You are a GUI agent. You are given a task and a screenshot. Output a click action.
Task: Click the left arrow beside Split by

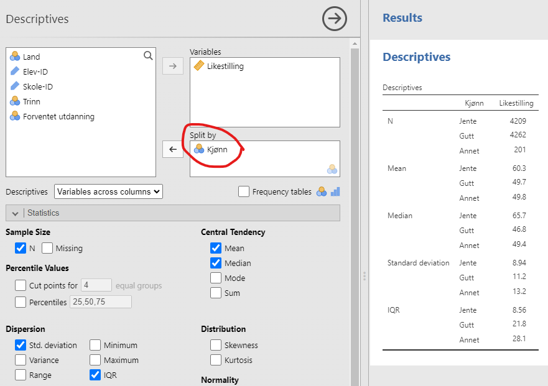click(173, 149)
